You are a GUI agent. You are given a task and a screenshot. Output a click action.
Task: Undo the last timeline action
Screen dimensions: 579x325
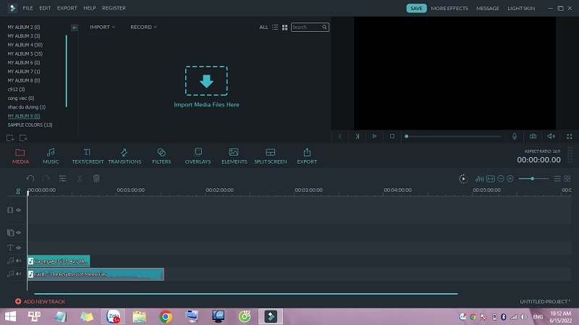tap(30, 179)
